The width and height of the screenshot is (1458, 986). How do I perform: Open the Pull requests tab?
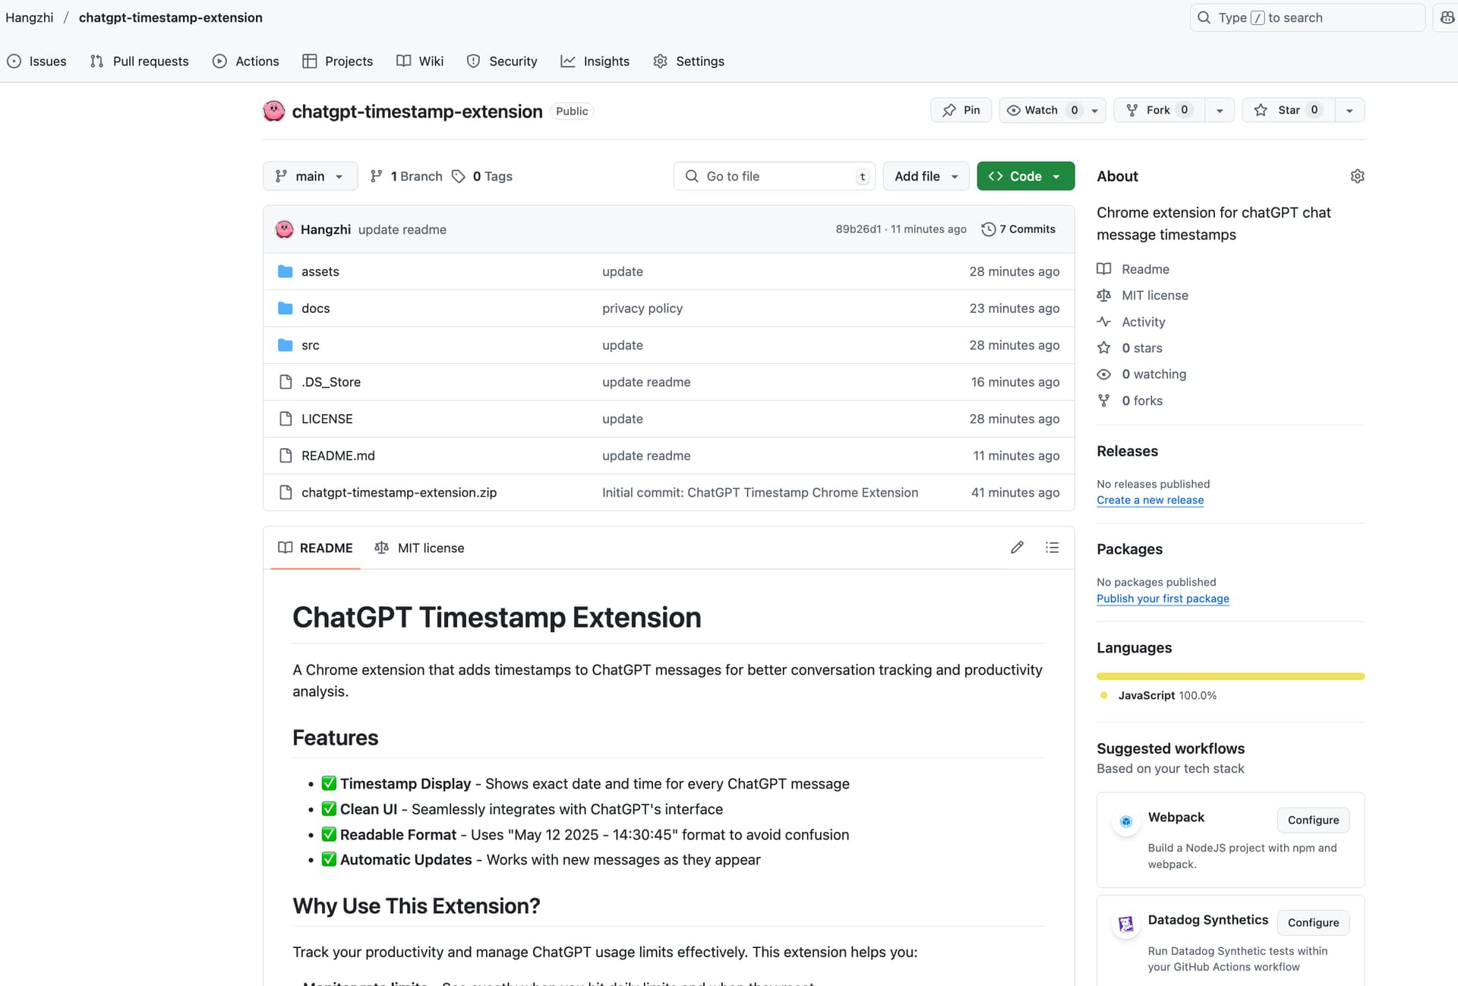tap(140, 62)
